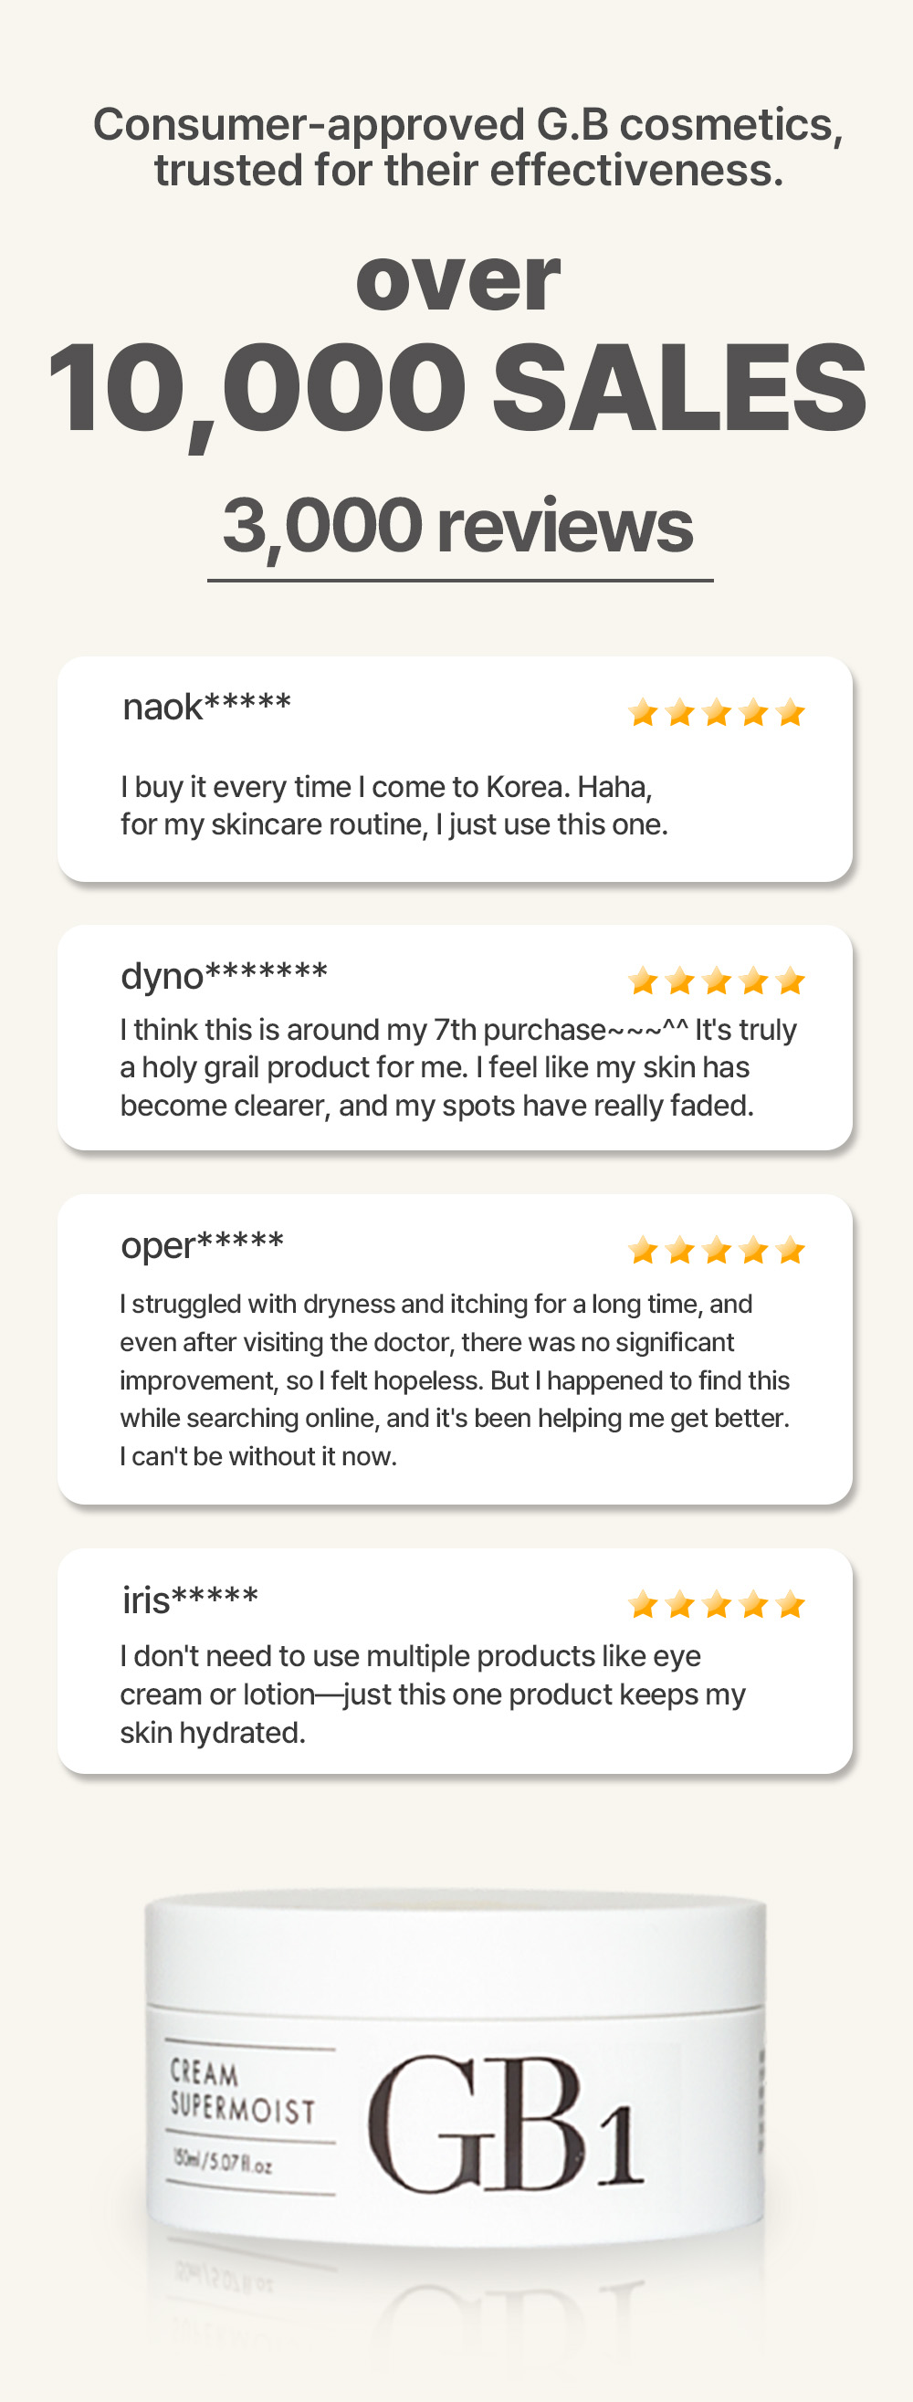Viewport: 913px width, 2402px height.
Task: Select the oper***** reviewer name
Action: pos(203,1245)
